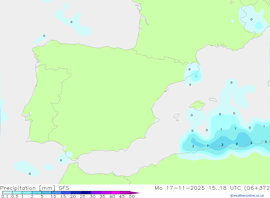Select the 35–40 mm violet legend swatch
Viewport: 270px width, 198px height.
tap(106, 193)
